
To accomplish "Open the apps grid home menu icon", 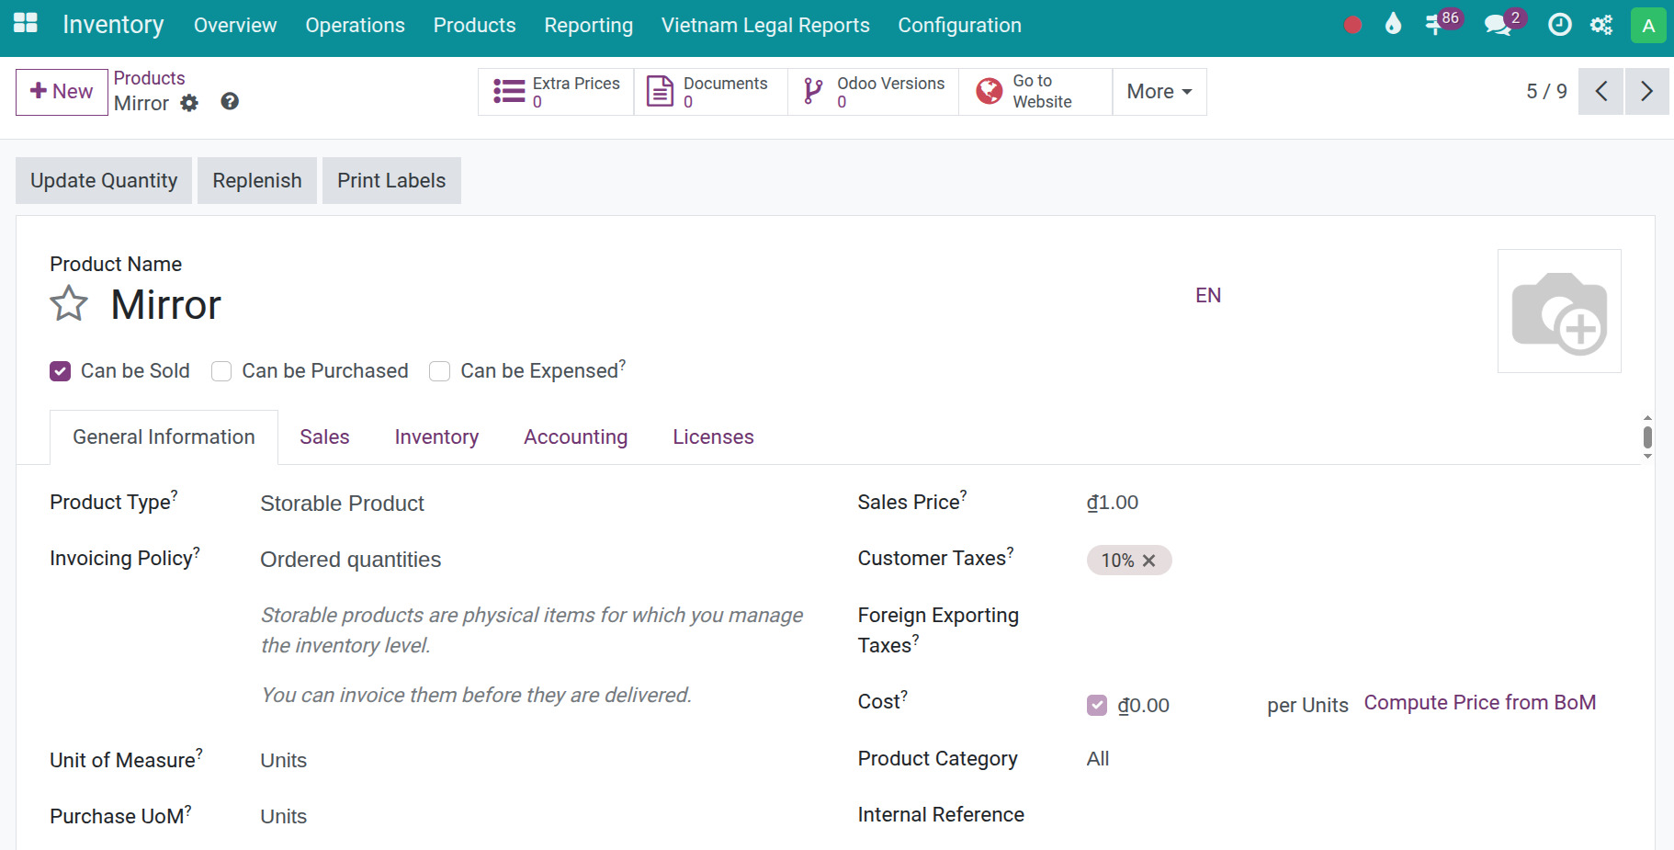I will tap(26, 24).
